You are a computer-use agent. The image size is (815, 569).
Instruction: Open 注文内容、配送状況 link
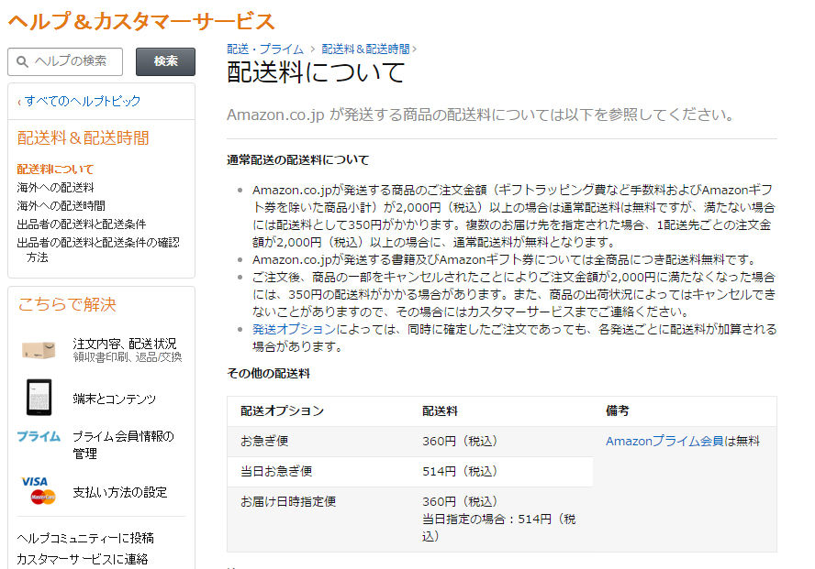125,344
